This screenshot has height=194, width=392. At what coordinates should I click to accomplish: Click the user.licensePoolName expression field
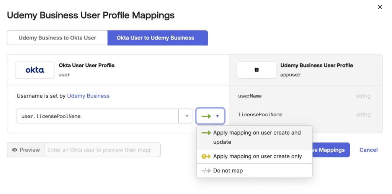pos(97,116)
